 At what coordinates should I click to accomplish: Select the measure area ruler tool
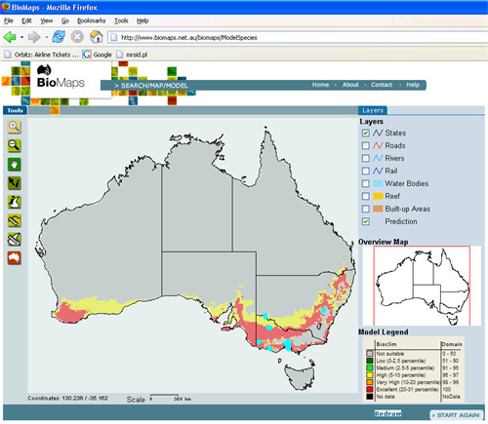pyautogui.click(x=15, y=240)
